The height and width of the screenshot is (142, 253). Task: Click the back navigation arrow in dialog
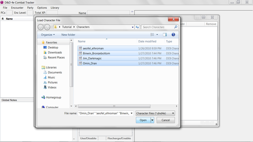tap(40, 27)
